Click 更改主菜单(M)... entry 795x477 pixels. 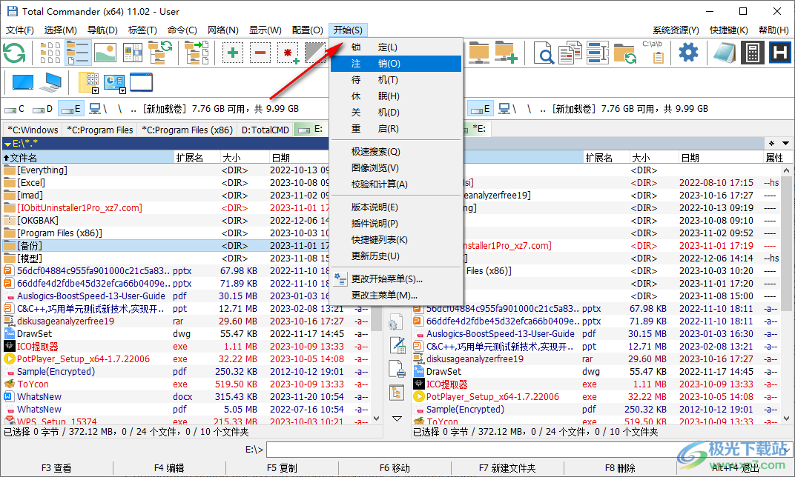tap(396, 295)
